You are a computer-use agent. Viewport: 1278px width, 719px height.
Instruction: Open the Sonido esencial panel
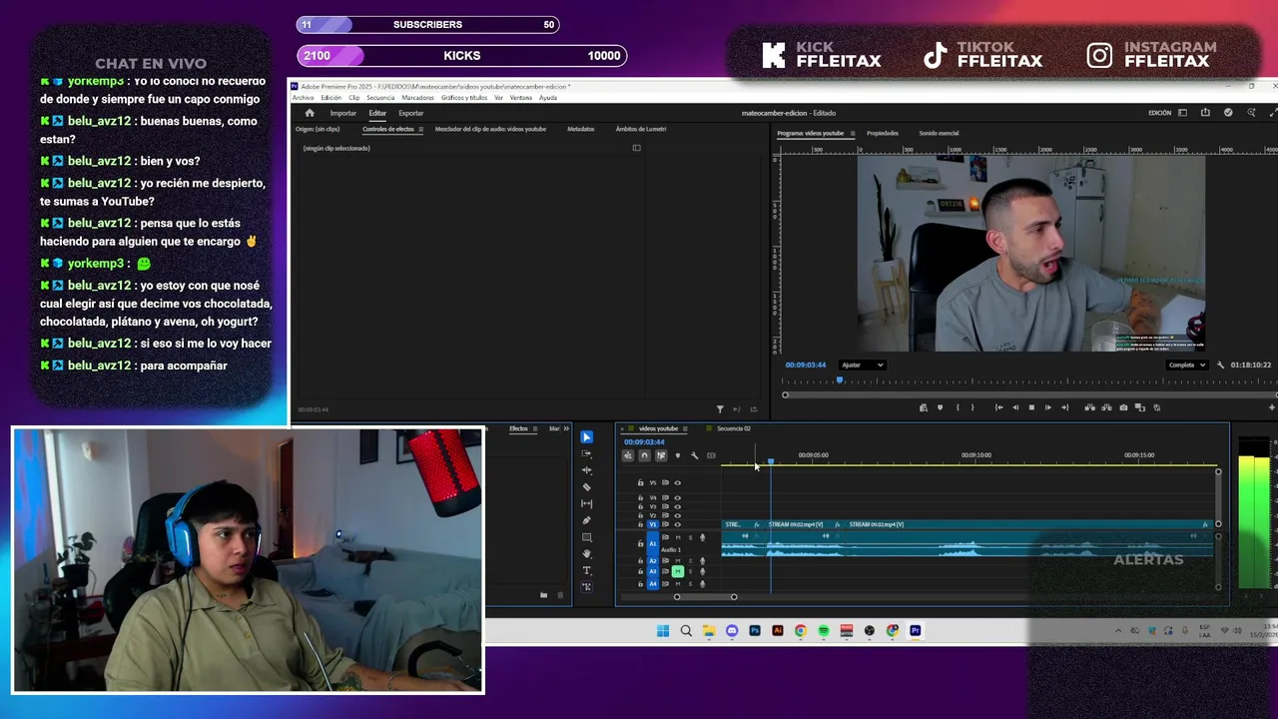[x=939, y=134]
